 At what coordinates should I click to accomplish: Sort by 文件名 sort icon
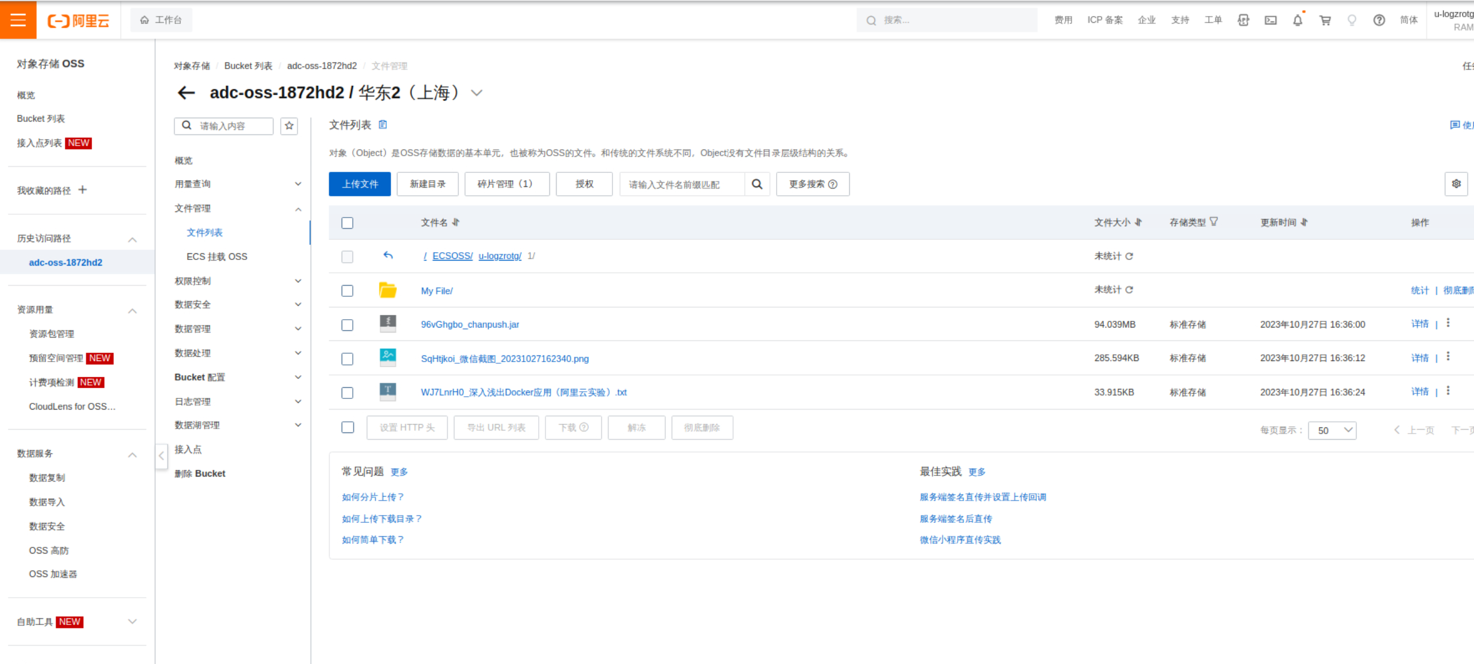(456, 223)
